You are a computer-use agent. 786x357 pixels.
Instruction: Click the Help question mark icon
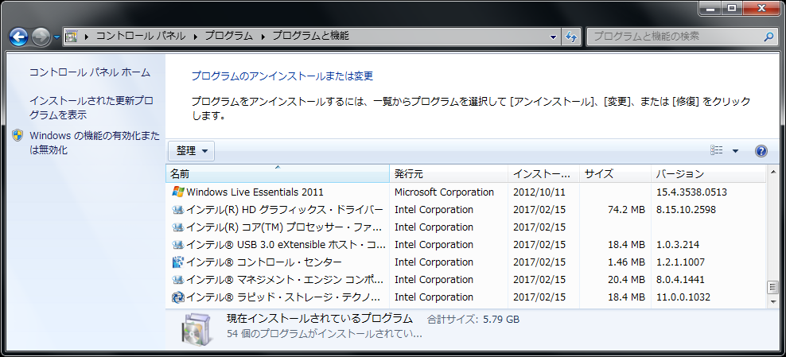tap(761, 151)
